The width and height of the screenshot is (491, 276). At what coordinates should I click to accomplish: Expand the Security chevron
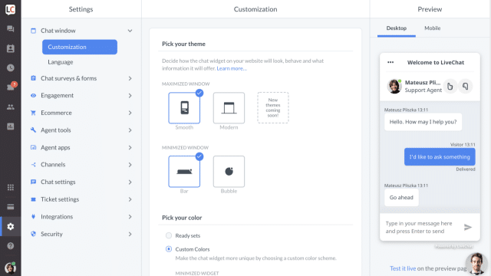coord(130,234)
